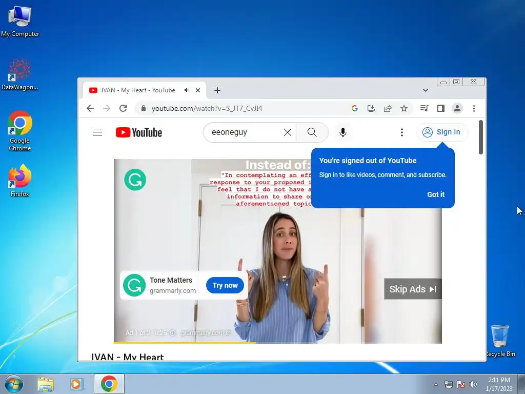The width and height of the screenshot is (525, 394).
Task: Click Tone Matters ad title
Action: [x=171, y=280]
